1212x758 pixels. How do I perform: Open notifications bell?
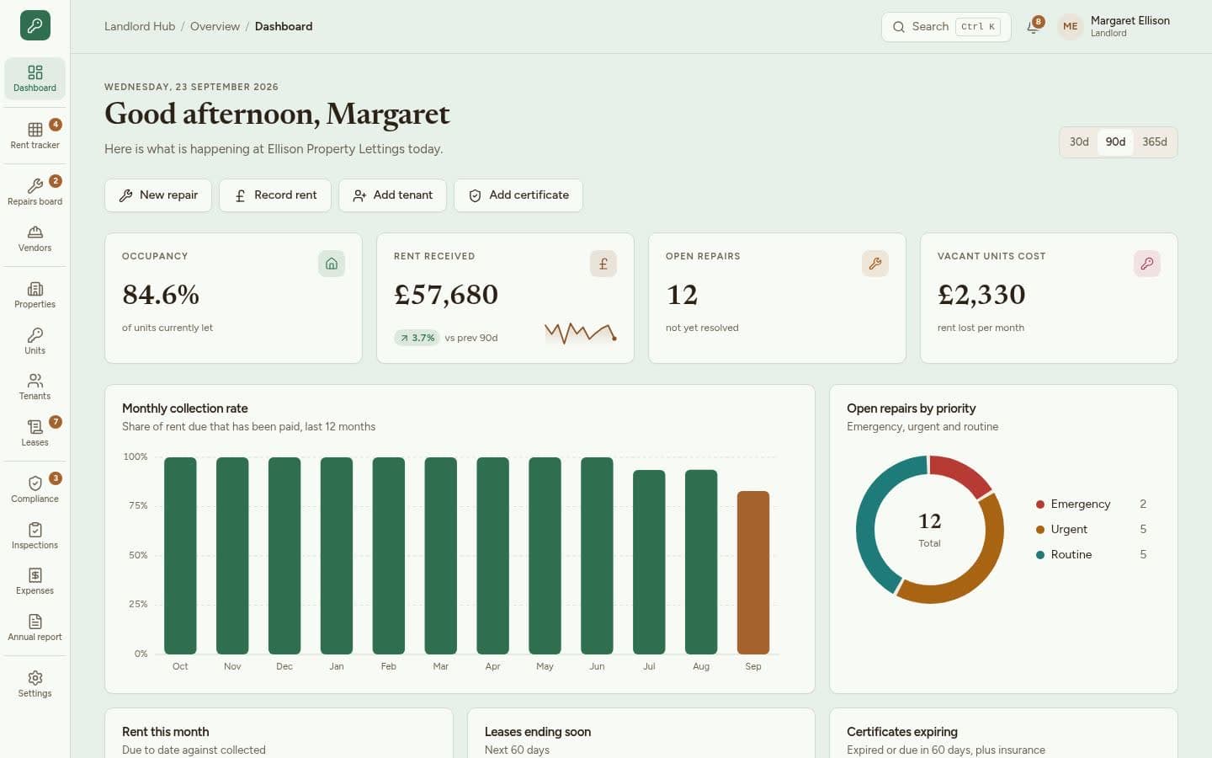coord(1034,27)
